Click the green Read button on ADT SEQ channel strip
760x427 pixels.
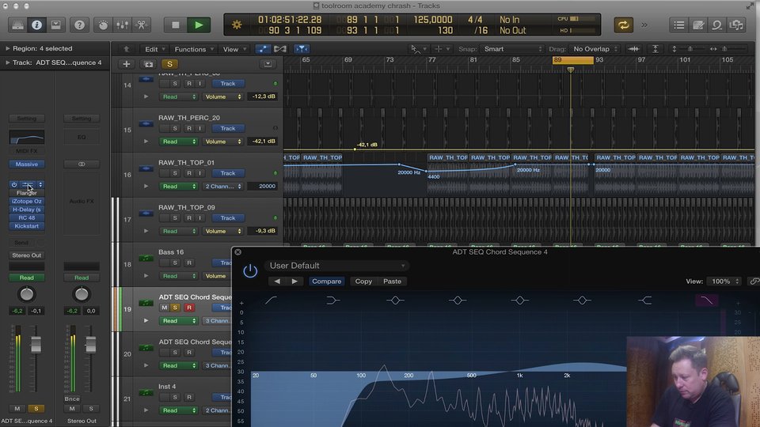point(27,278)
